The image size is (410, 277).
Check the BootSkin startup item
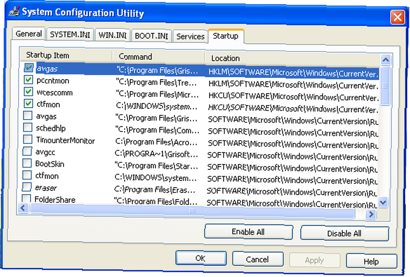(x=27, y=163)
